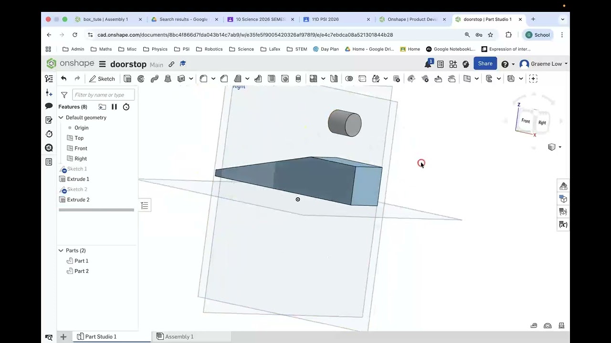
Task: Select the Loft tool
Action: [x=168, y=79]
